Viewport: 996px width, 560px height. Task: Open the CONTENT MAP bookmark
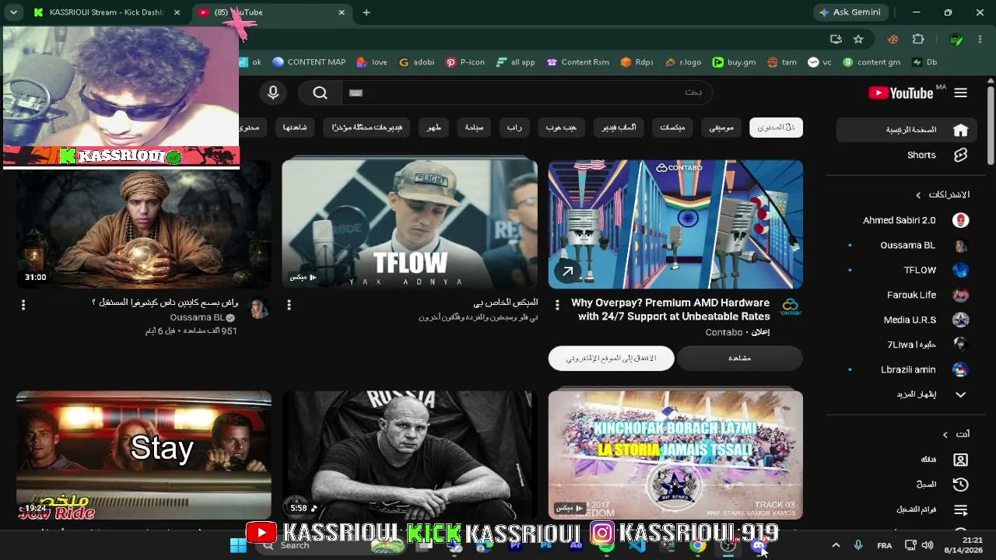[x=308, y=62]
